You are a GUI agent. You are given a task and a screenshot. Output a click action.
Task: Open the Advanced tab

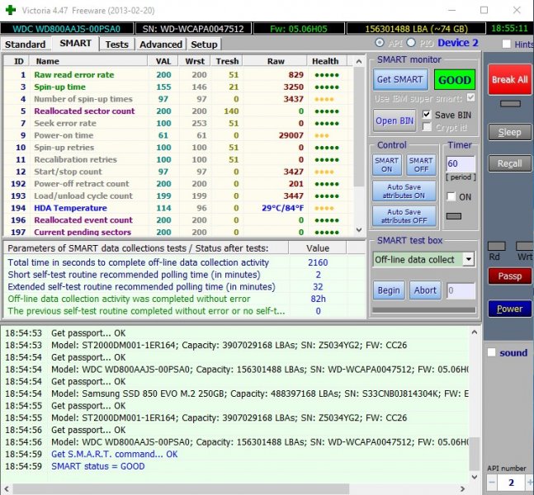161,45
